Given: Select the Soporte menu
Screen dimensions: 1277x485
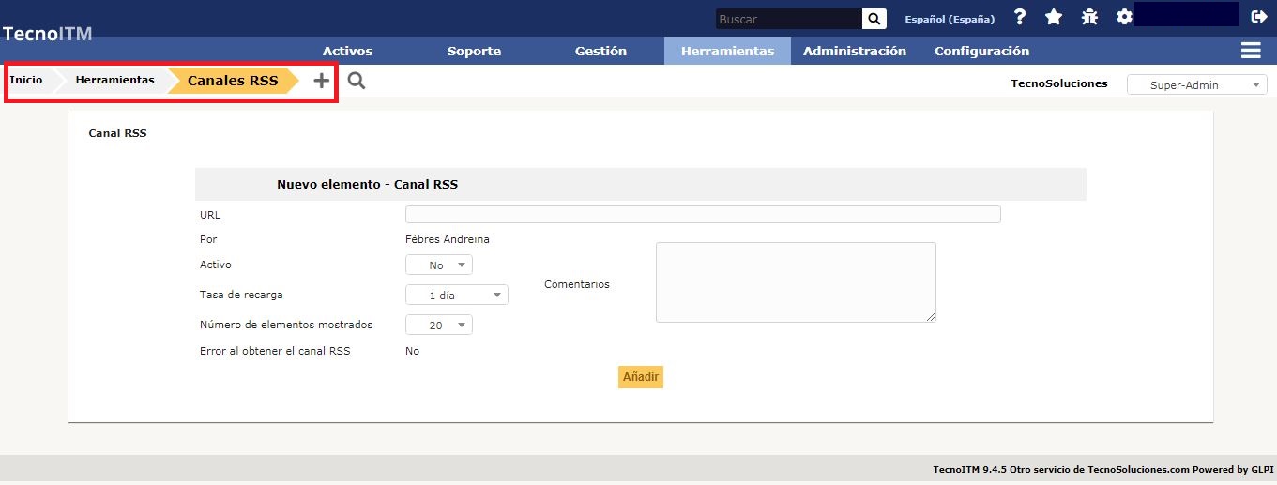Looking at the screenshot, I should [474, 51].
